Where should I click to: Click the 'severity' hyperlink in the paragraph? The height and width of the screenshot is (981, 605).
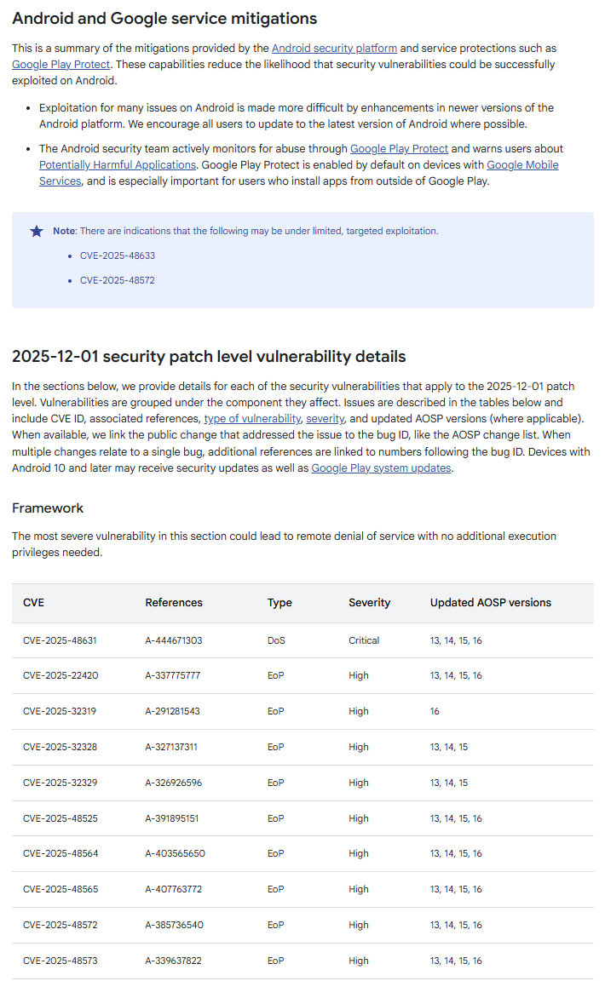326,418
